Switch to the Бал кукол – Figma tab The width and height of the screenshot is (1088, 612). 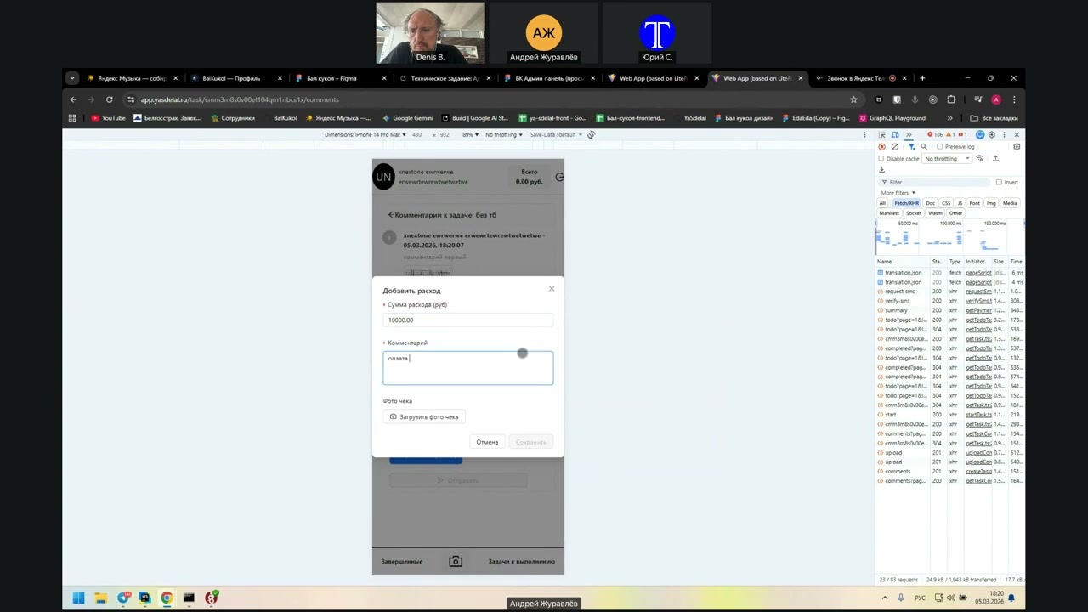[x=331, y=78]
